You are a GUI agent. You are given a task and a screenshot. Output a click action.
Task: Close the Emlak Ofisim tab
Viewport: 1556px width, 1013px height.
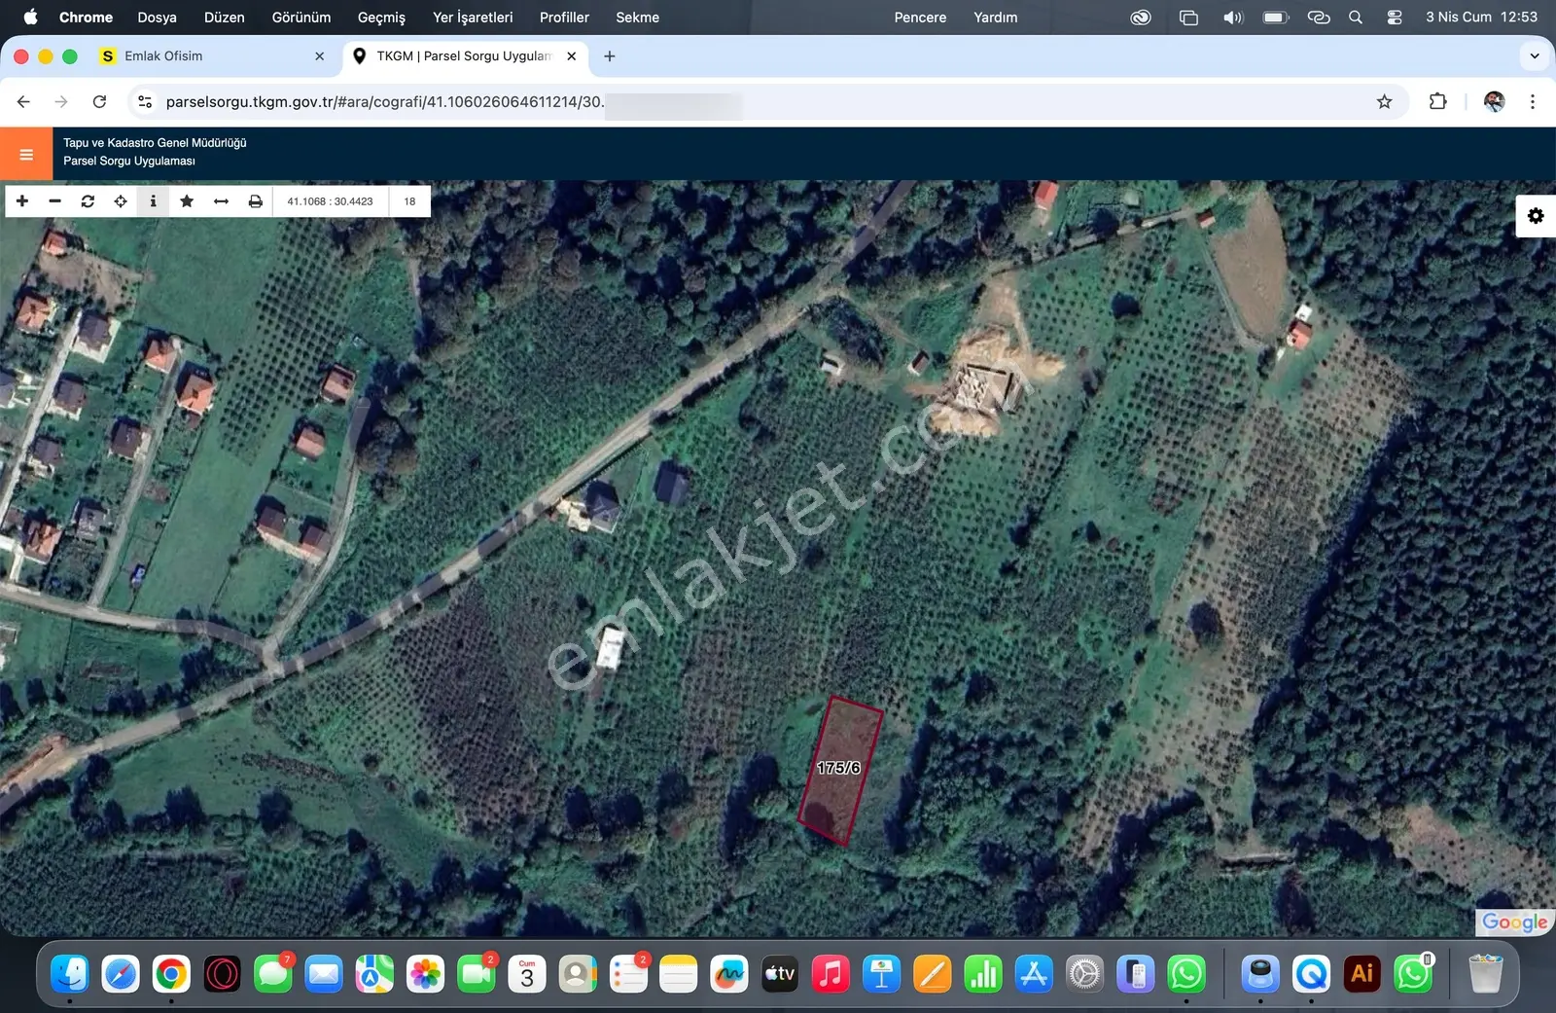[x=319, y=56]
